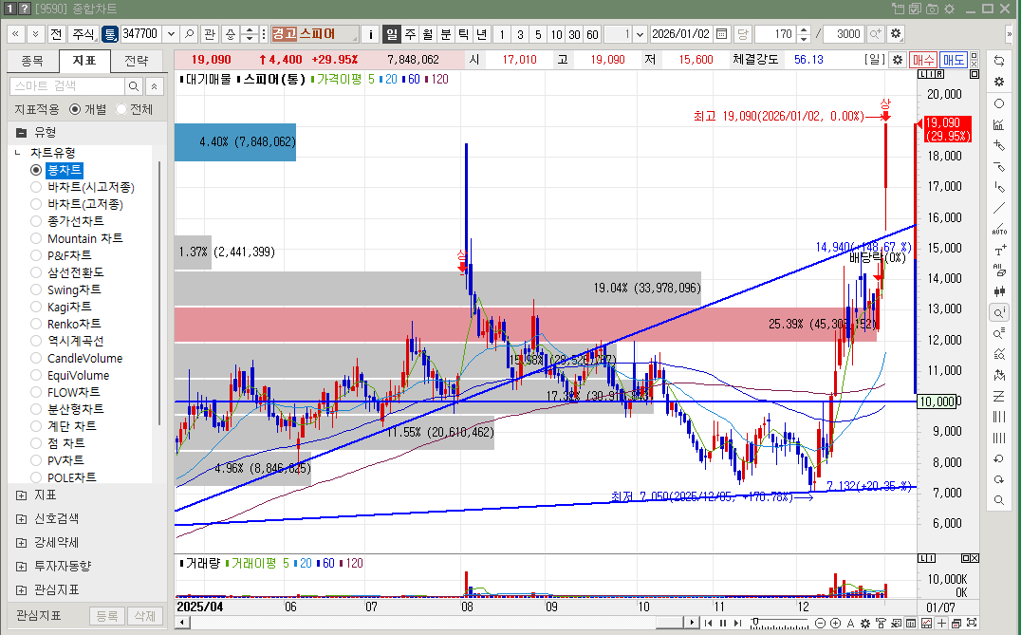Click the mini chart icon in bottom toolbar
The image size is (1021, 635).
pos(926,624)
